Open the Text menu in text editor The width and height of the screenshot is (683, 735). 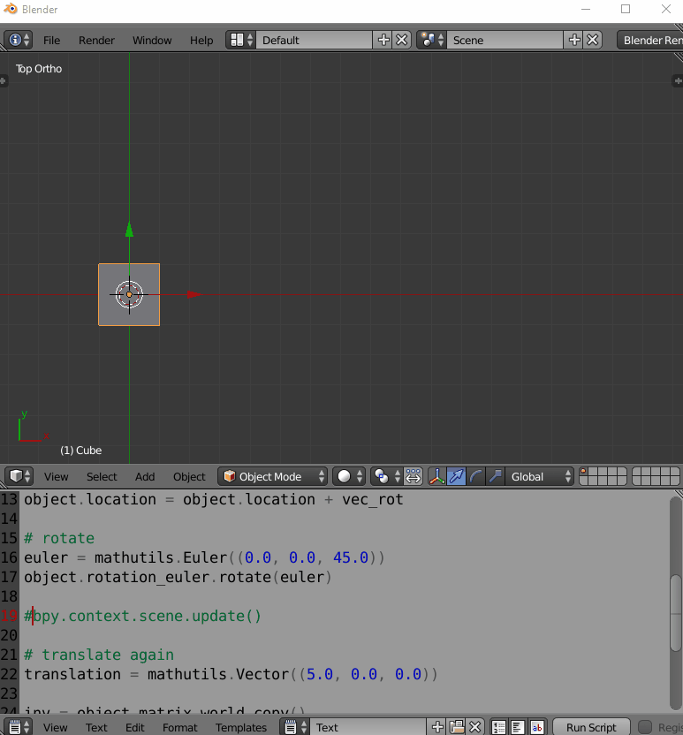[x=96, y=728]
